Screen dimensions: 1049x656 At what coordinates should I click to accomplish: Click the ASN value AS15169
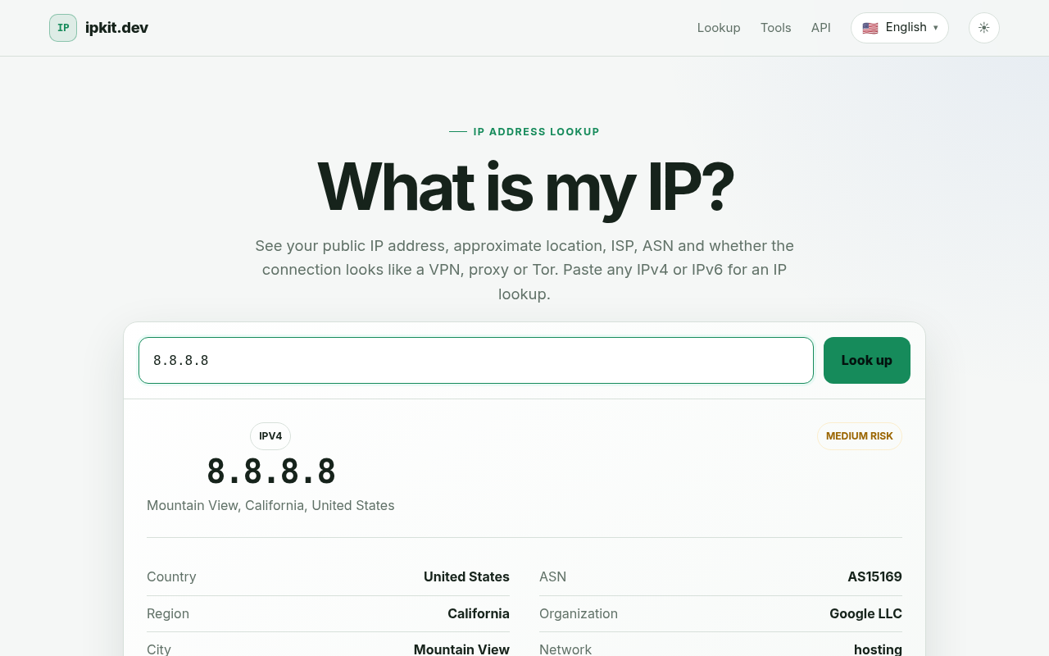pyautogui.click(x=874, y=576)
